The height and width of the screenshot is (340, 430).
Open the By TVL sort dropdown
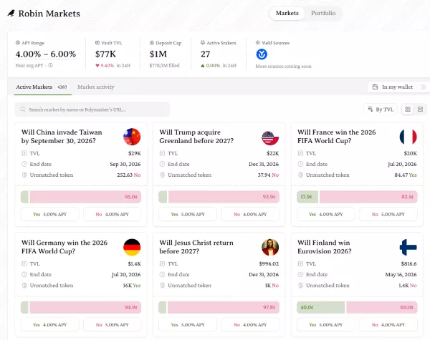click(381, 110)
